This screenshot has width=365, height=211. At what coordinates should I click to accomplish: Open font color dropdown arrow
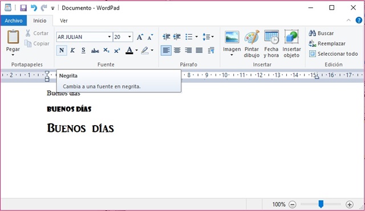point(137,51)
